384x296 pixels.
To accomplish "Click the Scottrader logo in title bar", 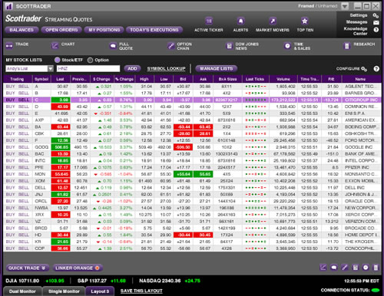I will tap(8, 6).
